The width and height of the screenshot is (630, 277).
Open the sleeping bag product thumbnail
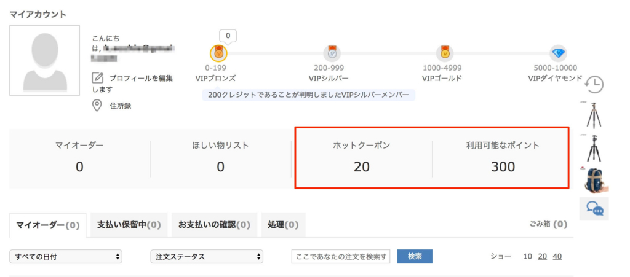coord(594,179)
